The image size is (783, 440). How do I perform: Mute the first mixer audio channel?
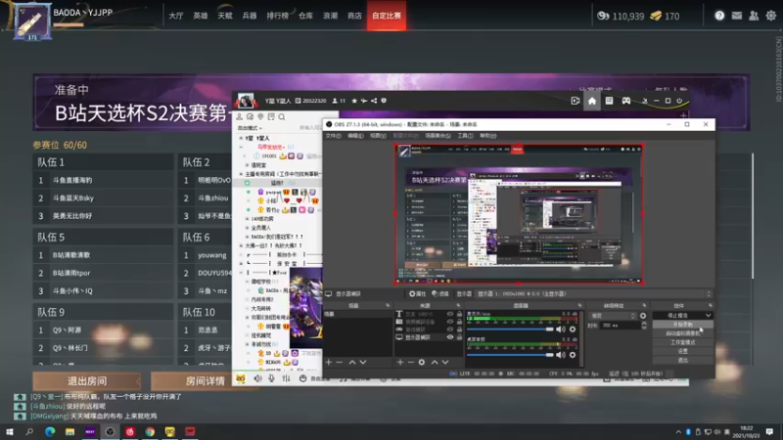pos(561,330)
